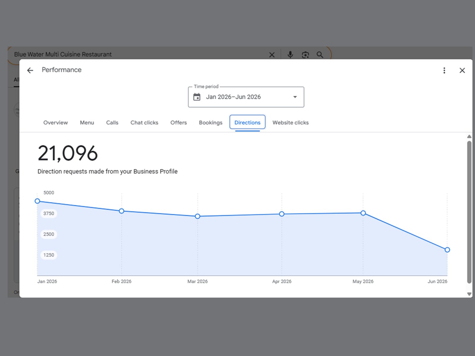Open the Jan 2026–Jun 2026 period selector
The height and width of the screenshot is (356, 475).
point(246,97)
